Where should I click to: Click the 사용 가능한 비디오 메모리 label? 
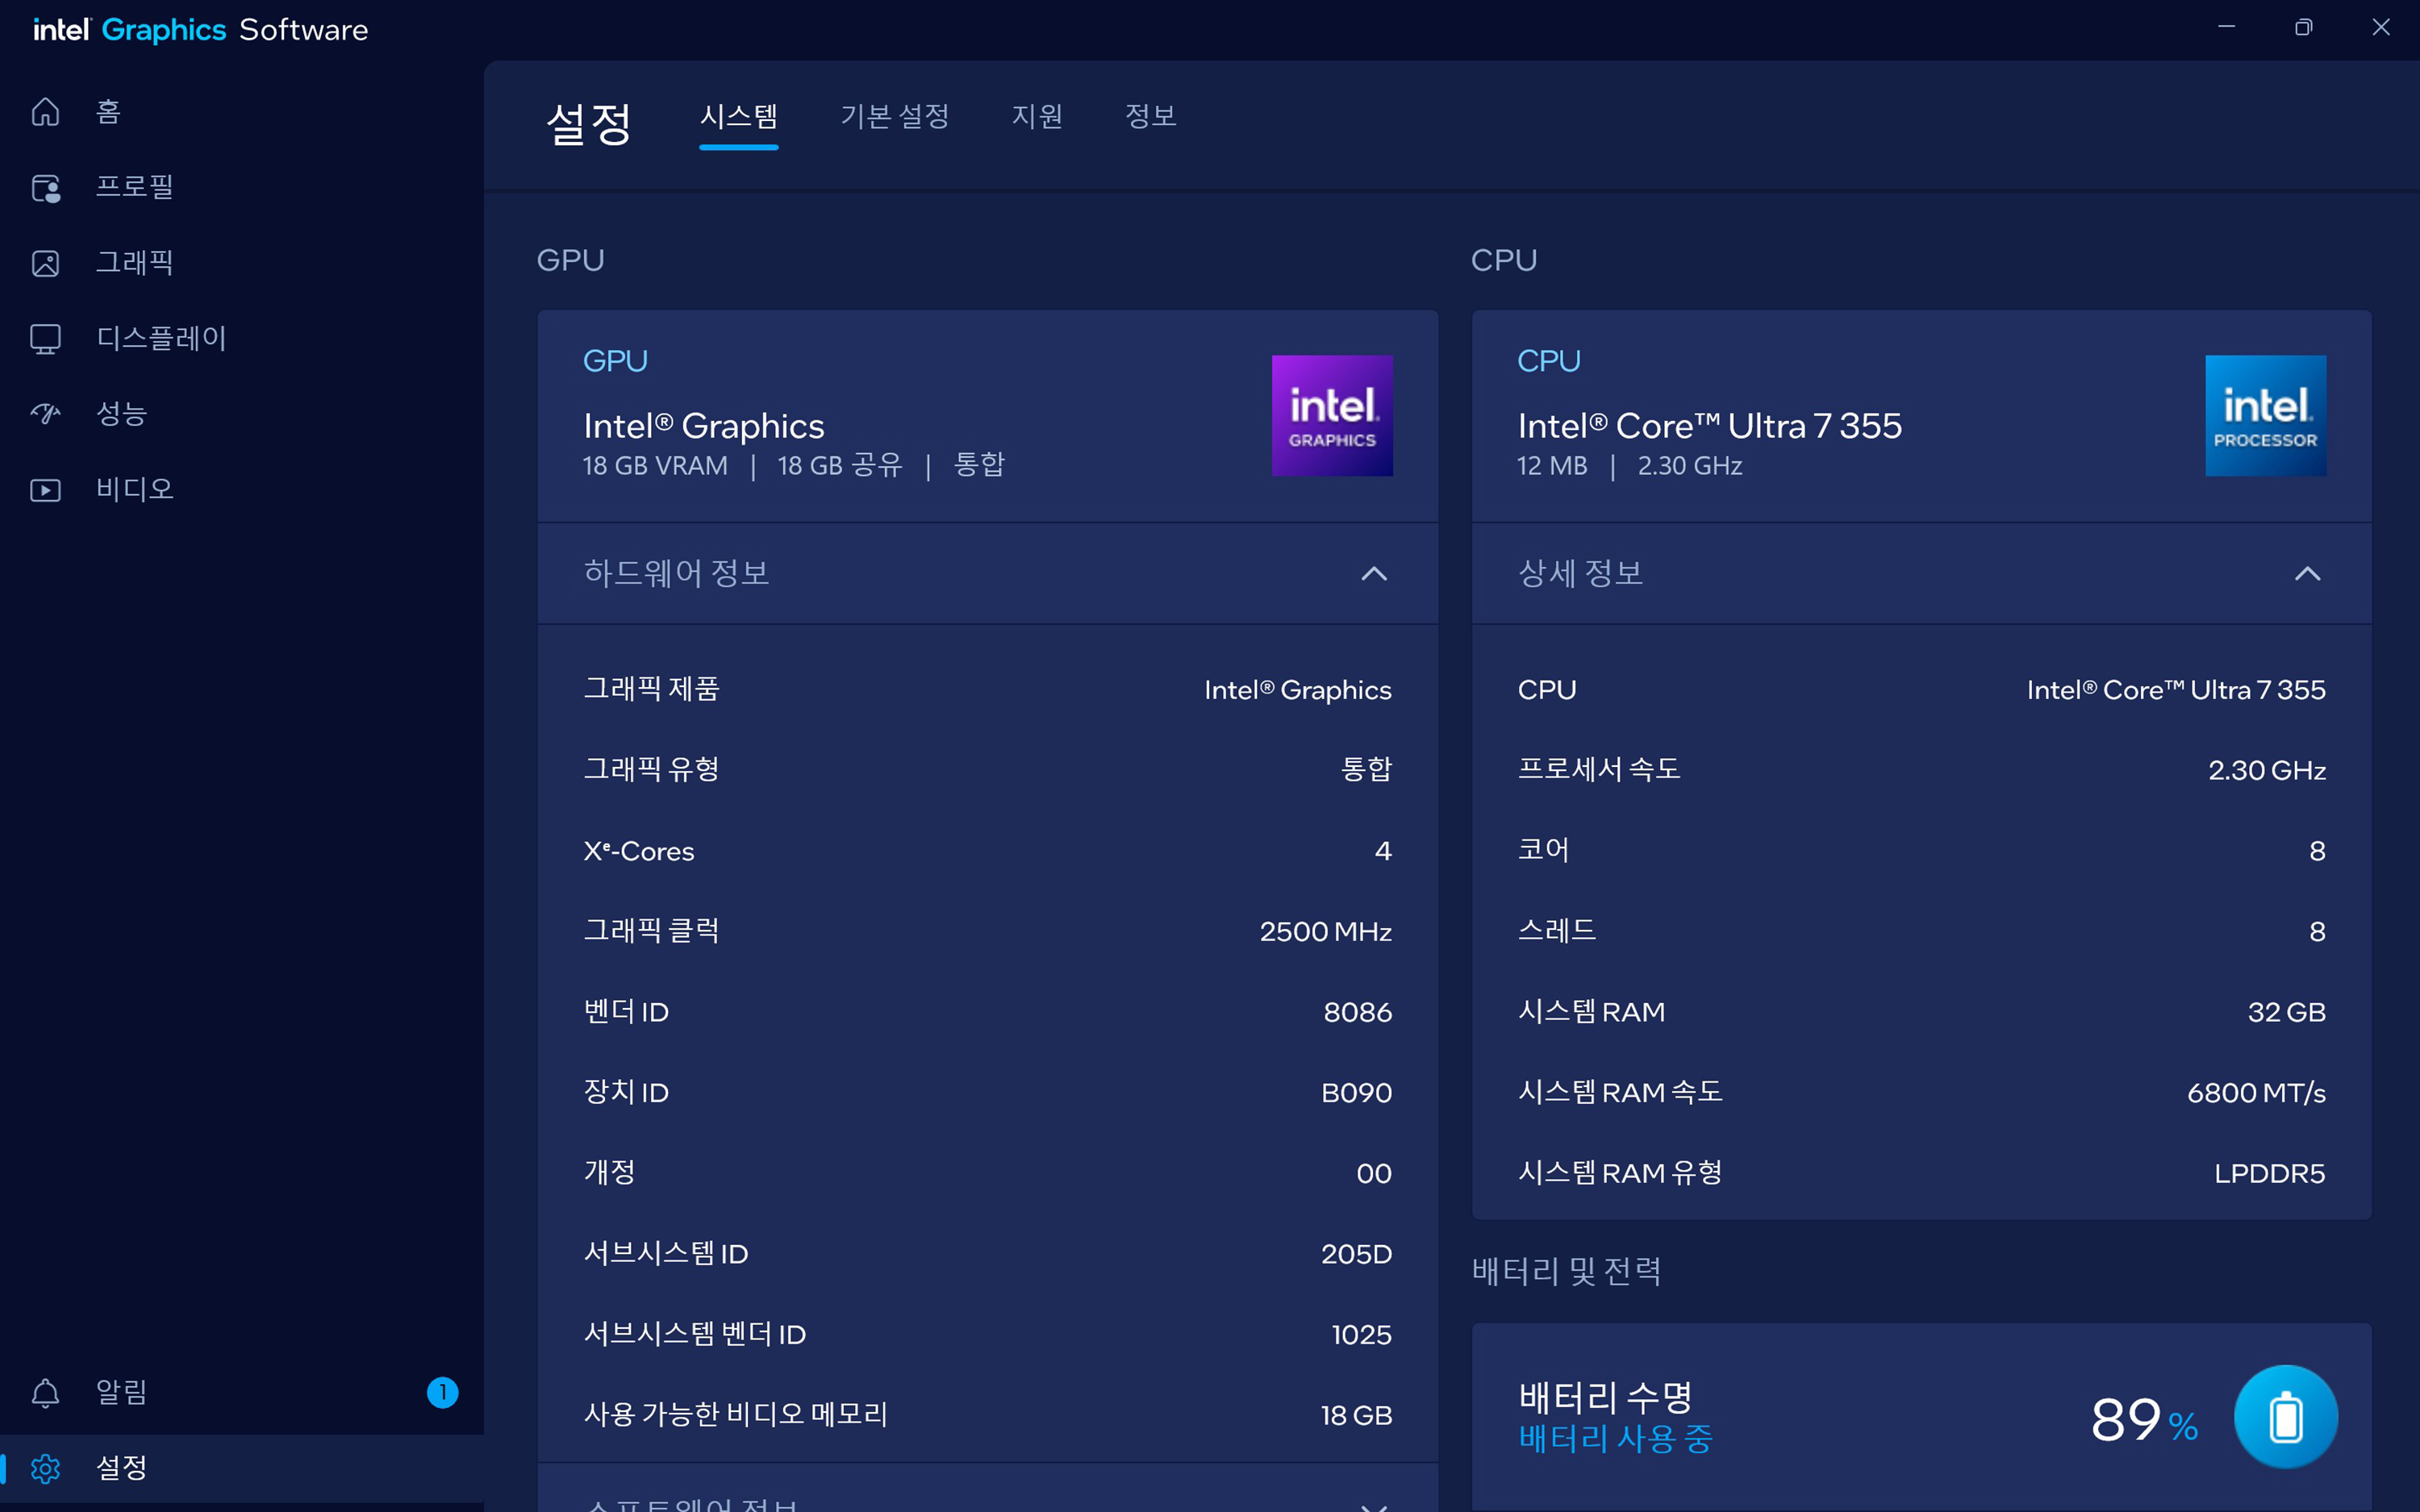(x=735, y=1414)
